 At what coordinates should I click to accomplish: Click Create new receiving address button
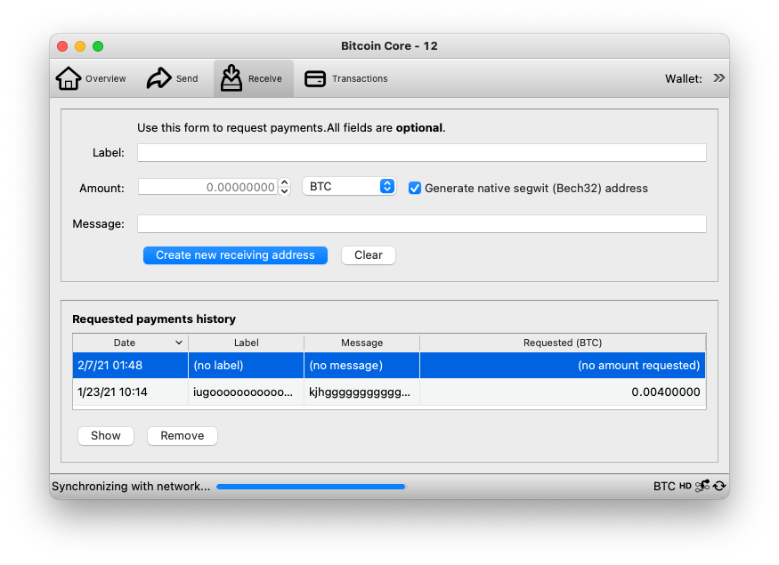[236, 255]
